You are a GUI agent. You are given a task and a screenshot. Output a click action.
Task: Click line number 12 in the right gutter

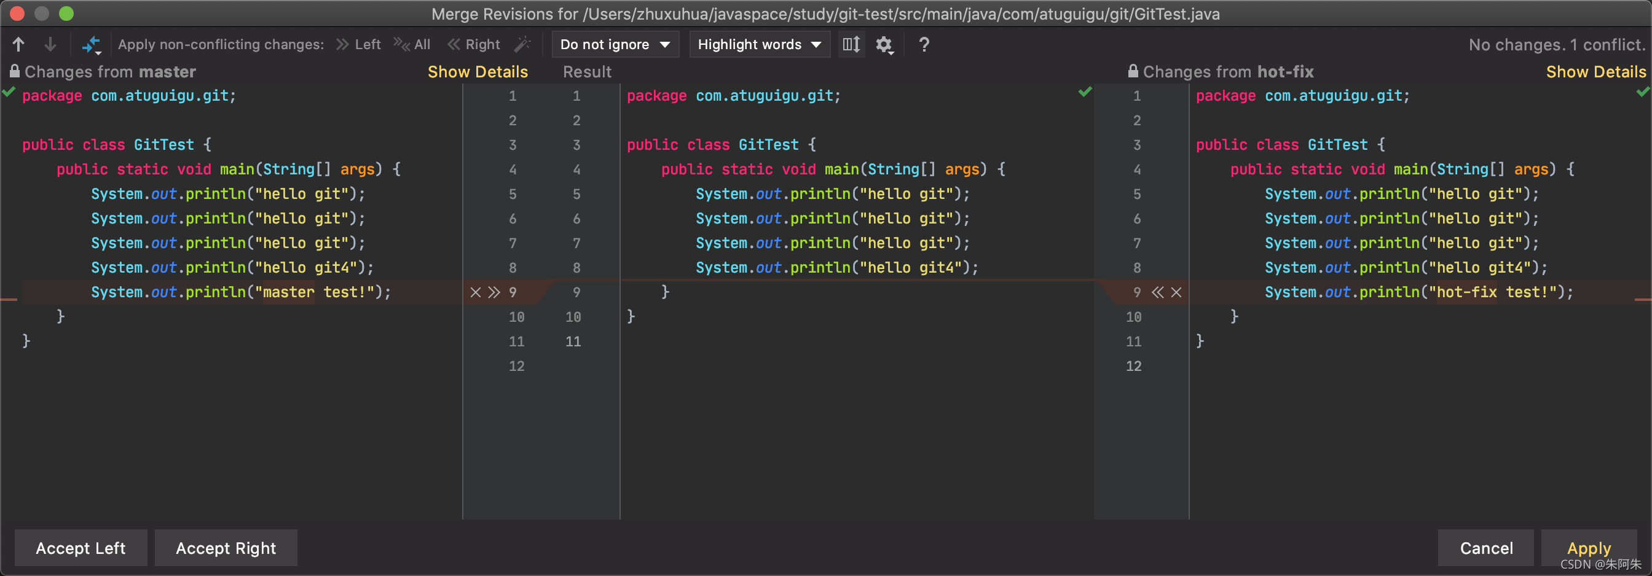1133,366
